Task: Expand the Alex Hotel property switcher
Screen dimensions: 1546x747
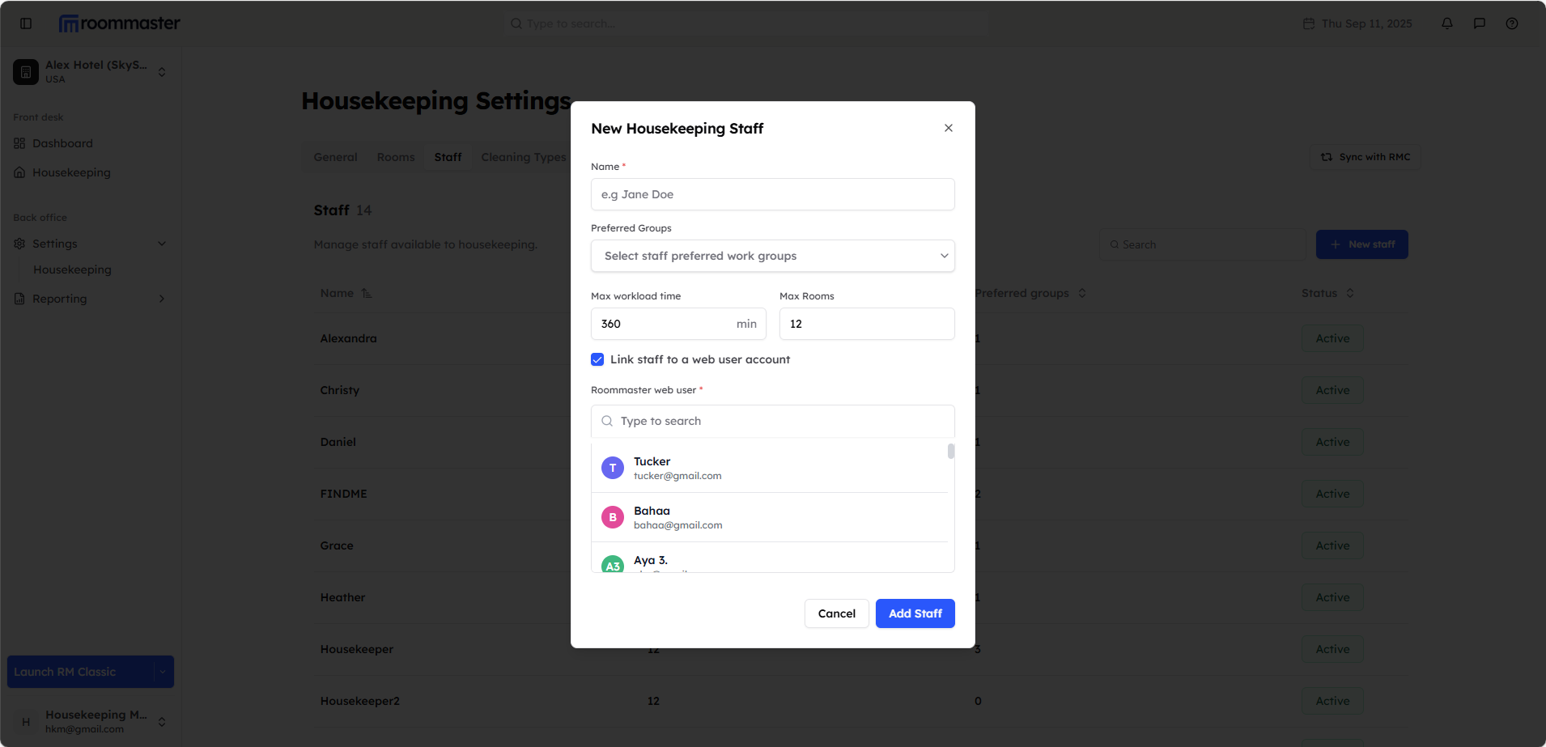Action: point(162,72)
